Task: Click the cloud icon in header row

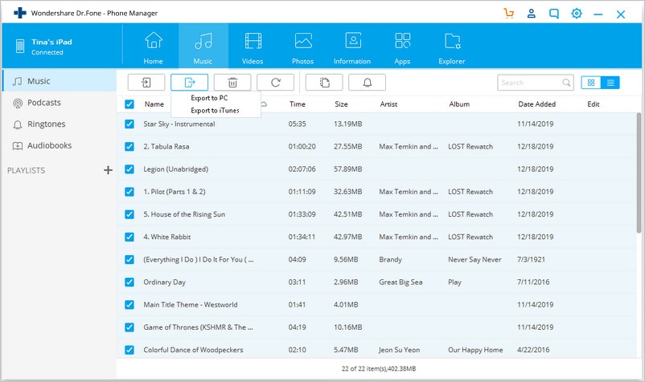Action: pyautogui.click(x=264, y=104)
